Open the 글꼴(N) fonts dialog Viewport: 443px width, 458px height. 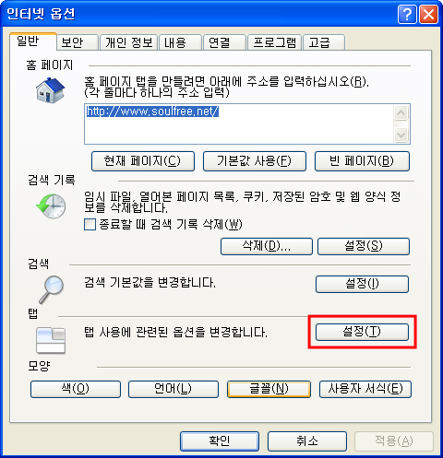[269, 389]
